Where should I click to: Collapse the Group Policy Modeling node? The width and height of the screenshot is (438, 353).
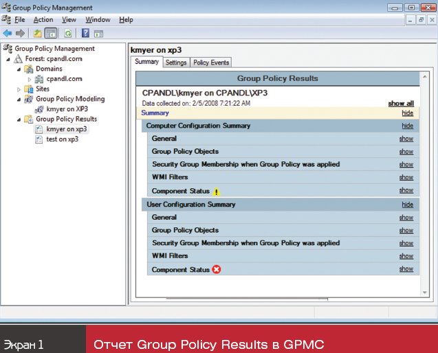19,99
